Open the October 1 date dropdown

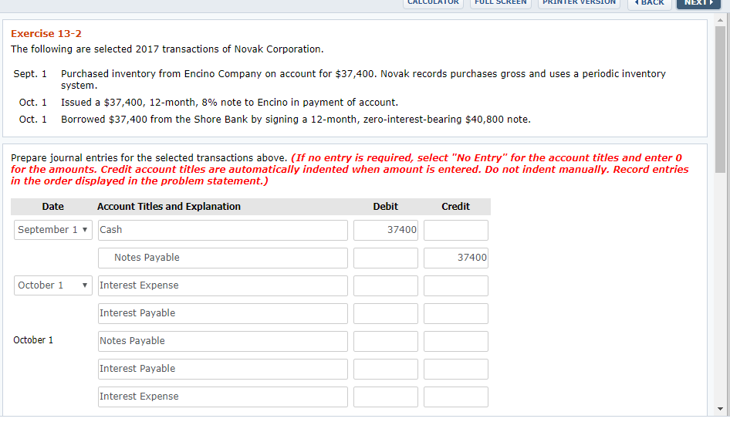(x=53, y=285)
